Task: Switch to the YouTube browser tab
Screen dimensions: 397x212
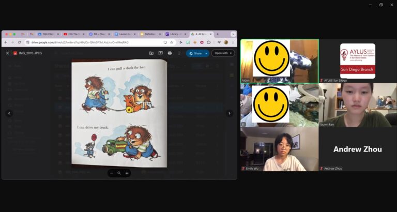Action: 74,34
